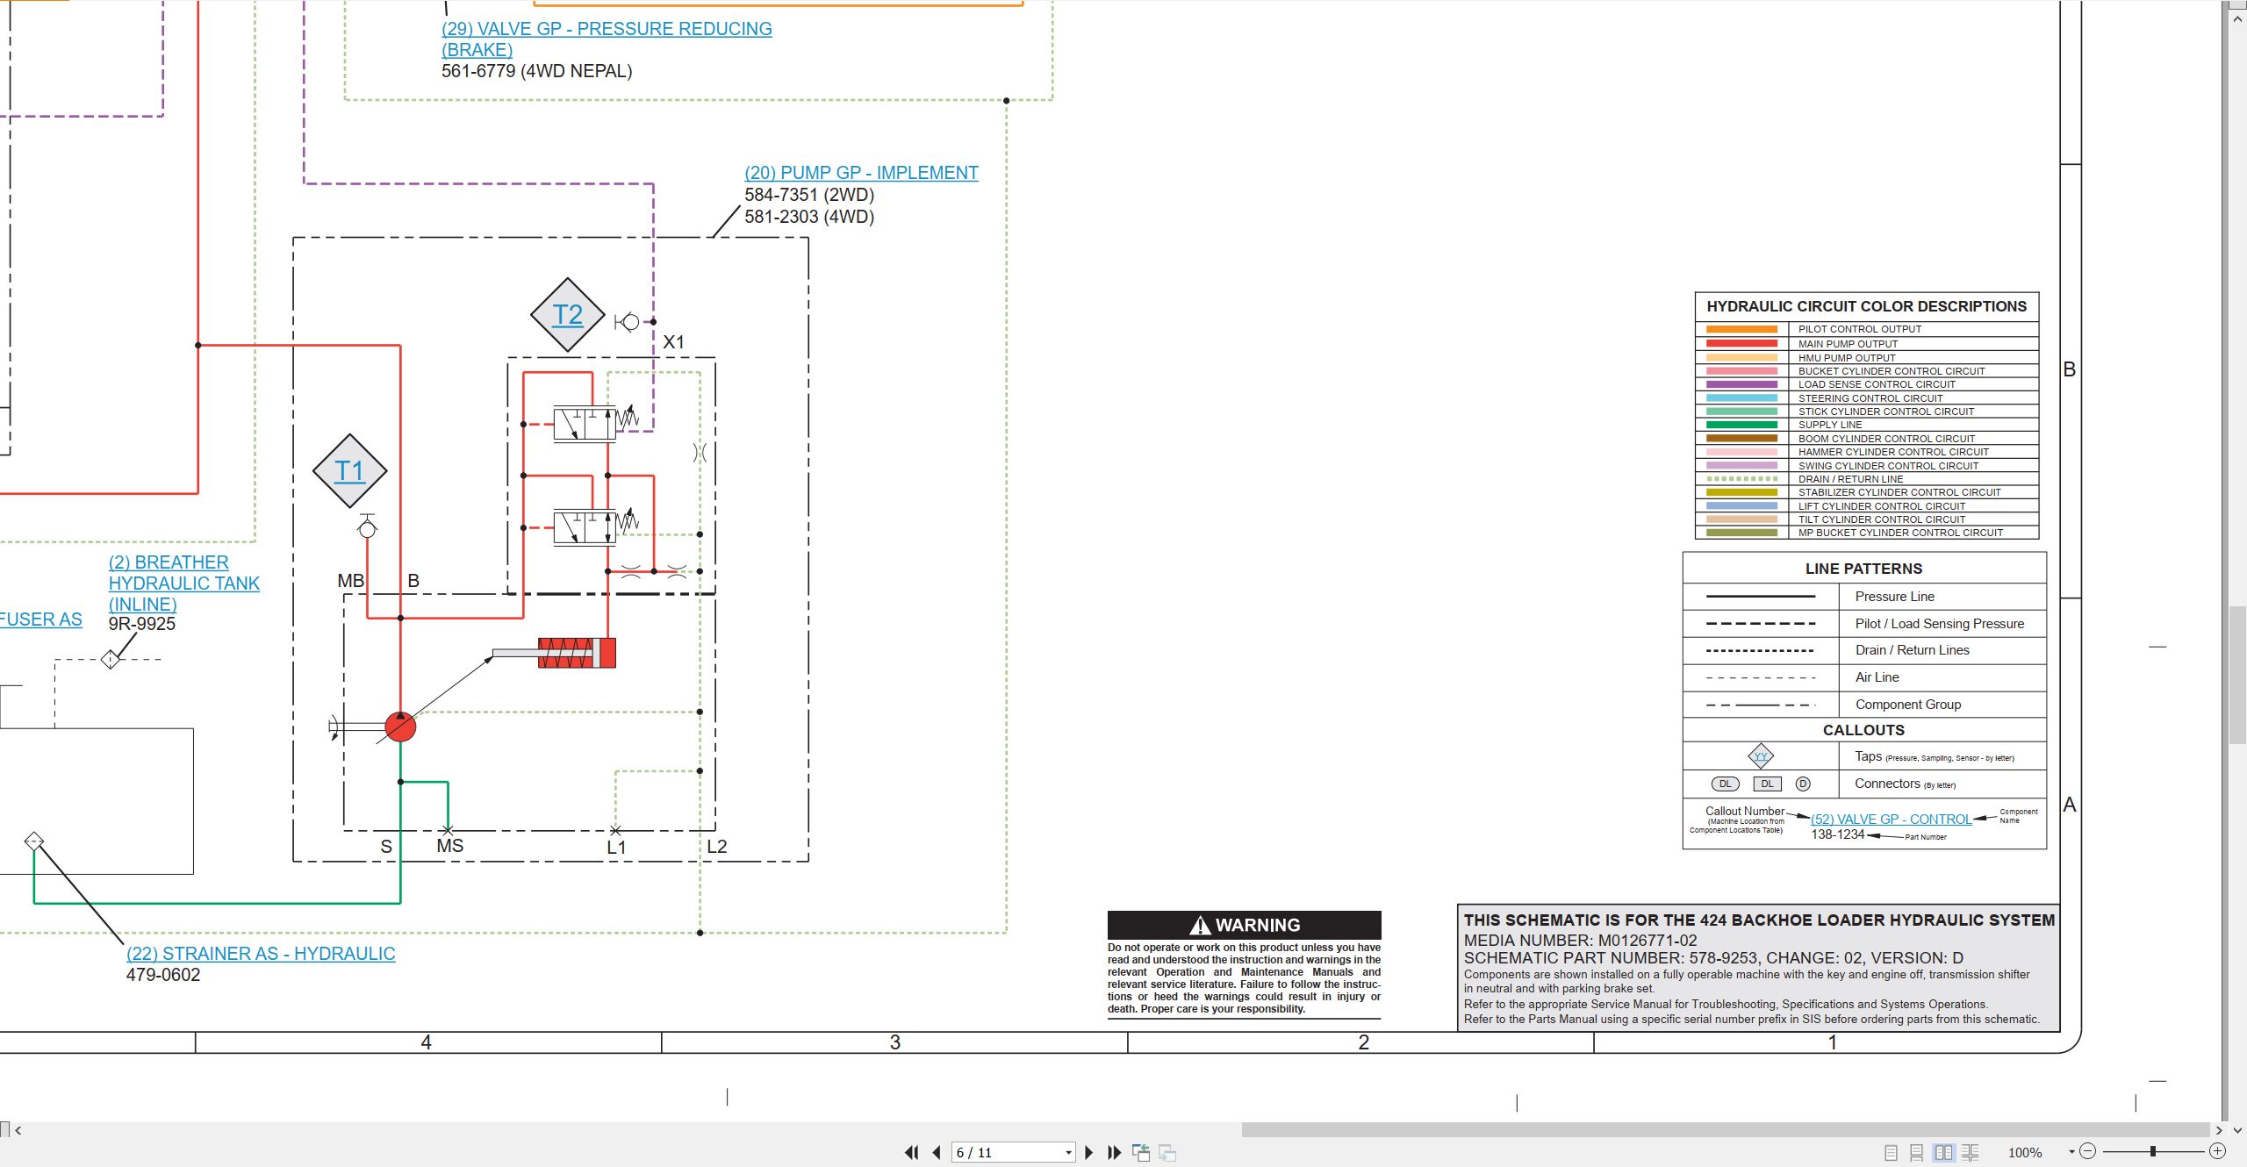Click the Drain / Return Lines label
The height and width of the screenshot is (1167, 2247).
pos(1913,650)
